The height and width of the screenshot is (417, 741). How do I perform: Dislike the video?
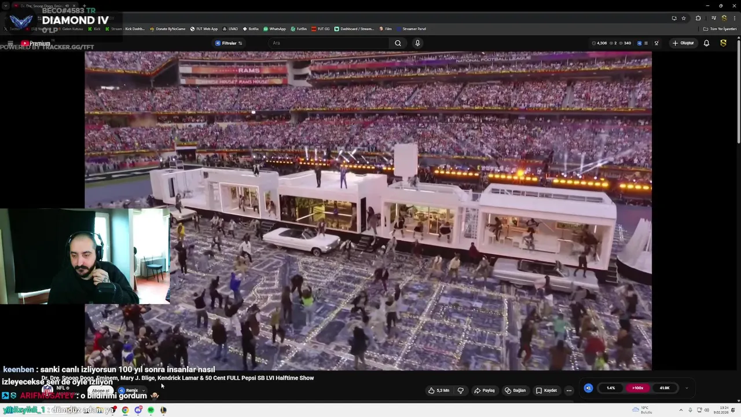(x=461, y=390)
